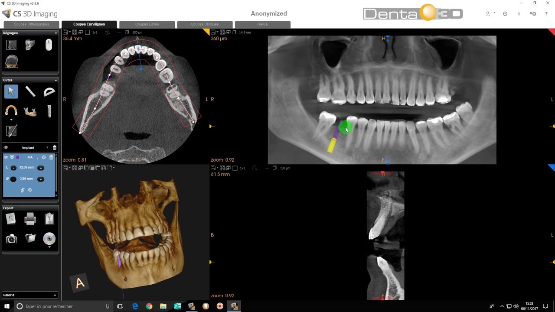Open the Implant type dropdown
The height and width of the screenshot is (312, 555).
[x=47, y=147]
